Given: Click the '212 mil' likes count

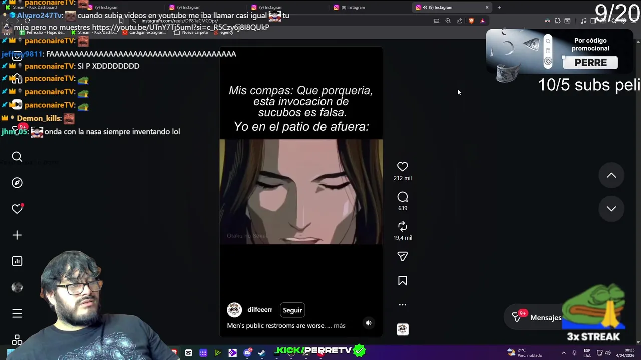Looking at the screenshot, I should (x=402, y=178).
